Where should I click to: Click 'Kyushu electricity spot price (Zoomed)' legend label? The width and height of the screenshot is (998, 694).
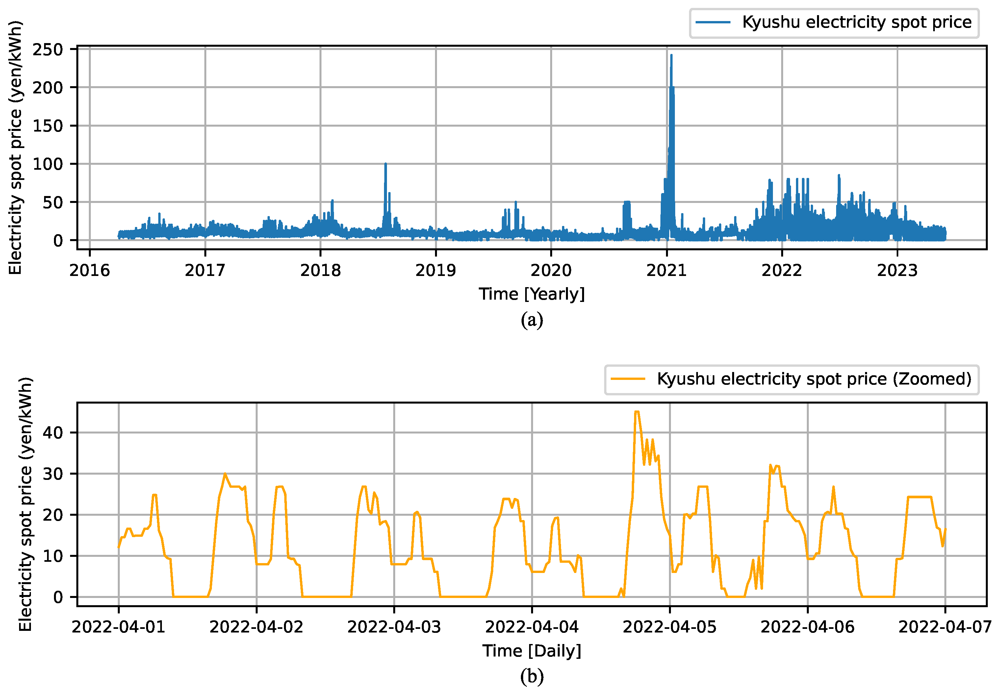[x=814, y=379]
